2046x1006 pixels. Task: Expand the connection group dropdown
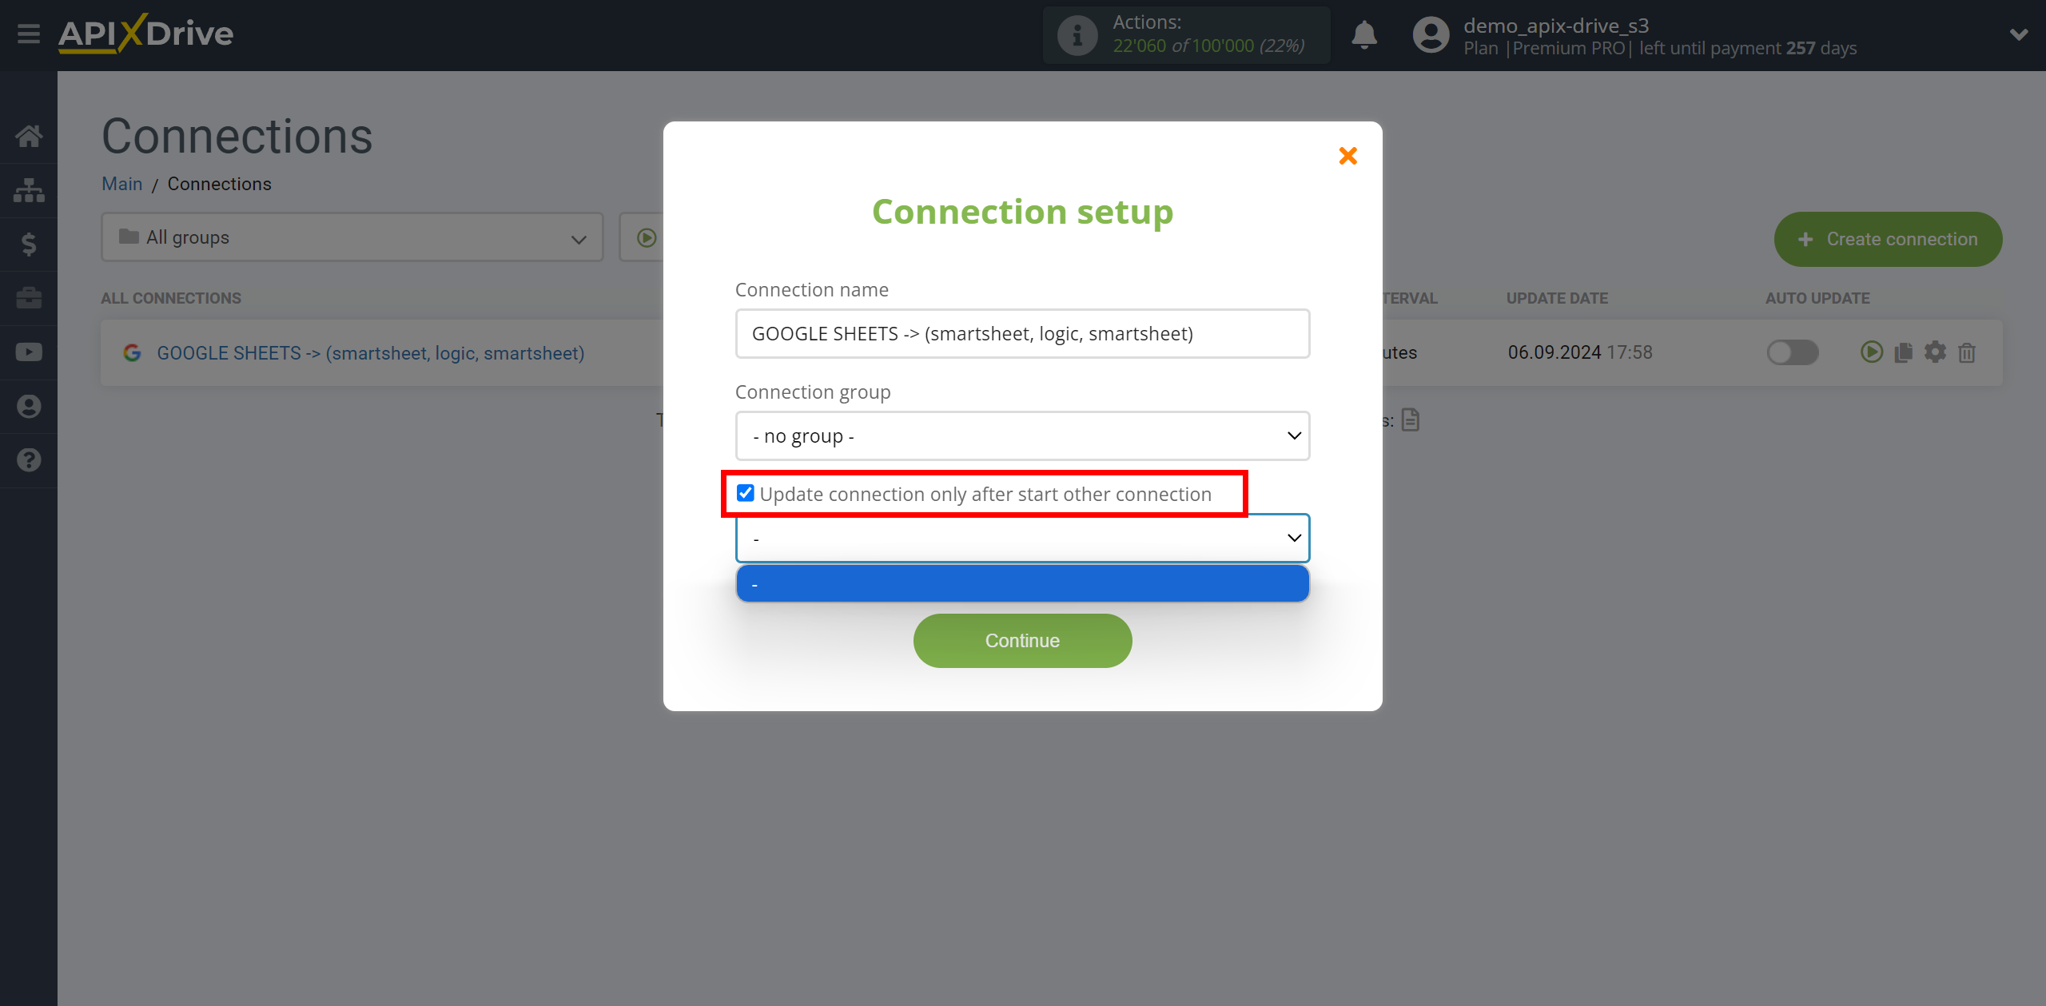[x=1025, y=435]
